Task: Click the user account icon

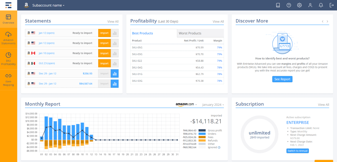Action: click(x=310, y=5)
